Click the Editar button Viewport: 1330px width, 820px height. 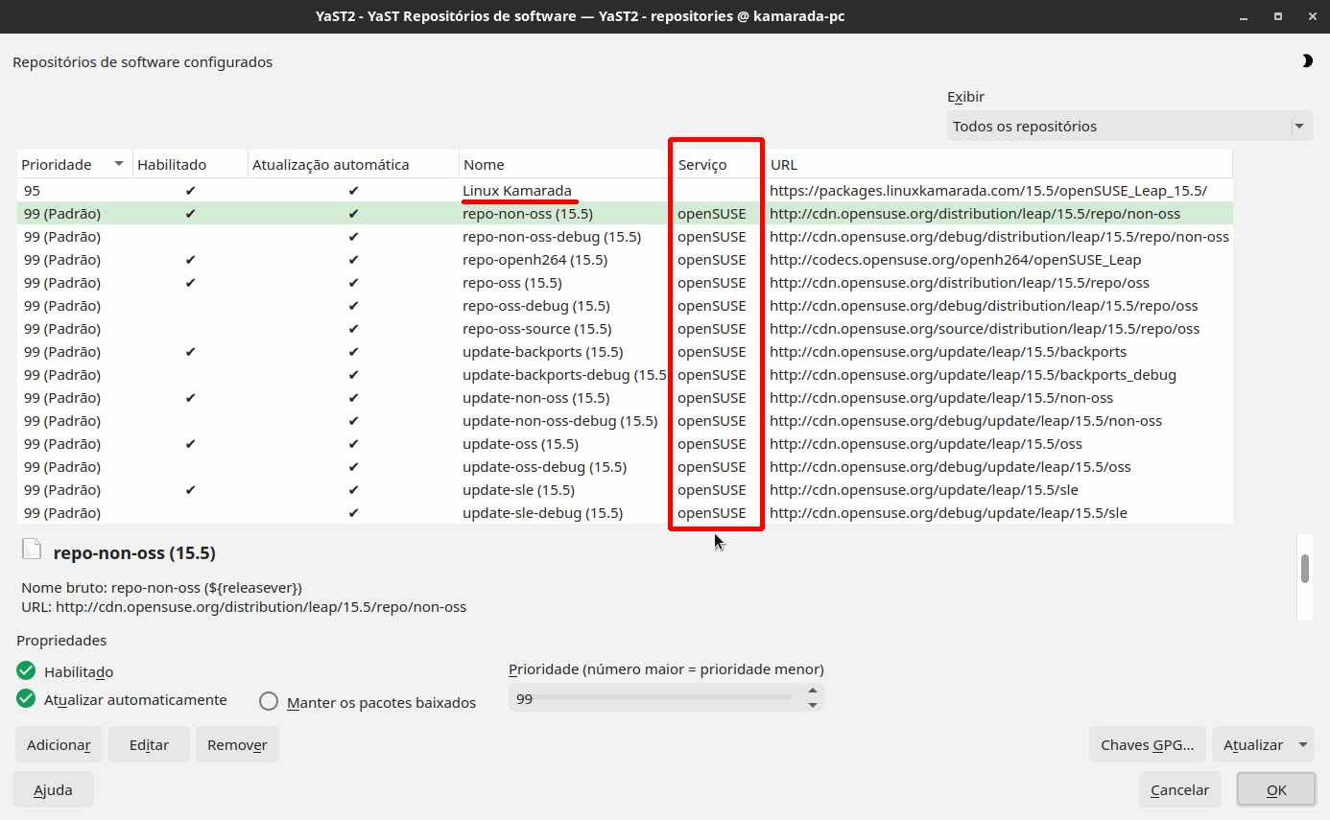tap(149, 744)
